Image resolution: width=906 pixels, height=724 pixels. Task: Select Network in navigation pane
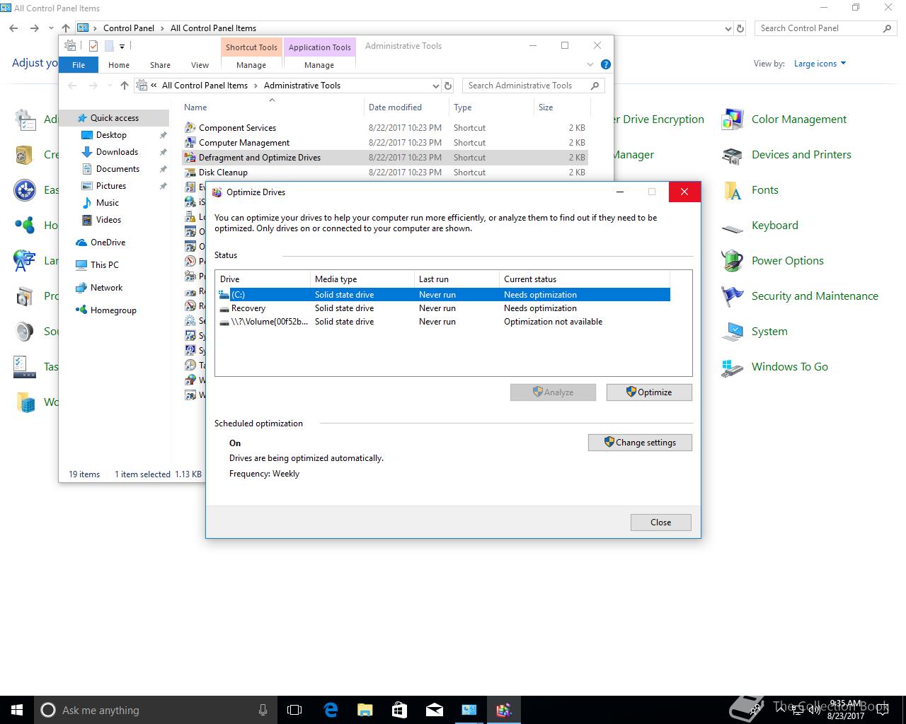point(106,288)
